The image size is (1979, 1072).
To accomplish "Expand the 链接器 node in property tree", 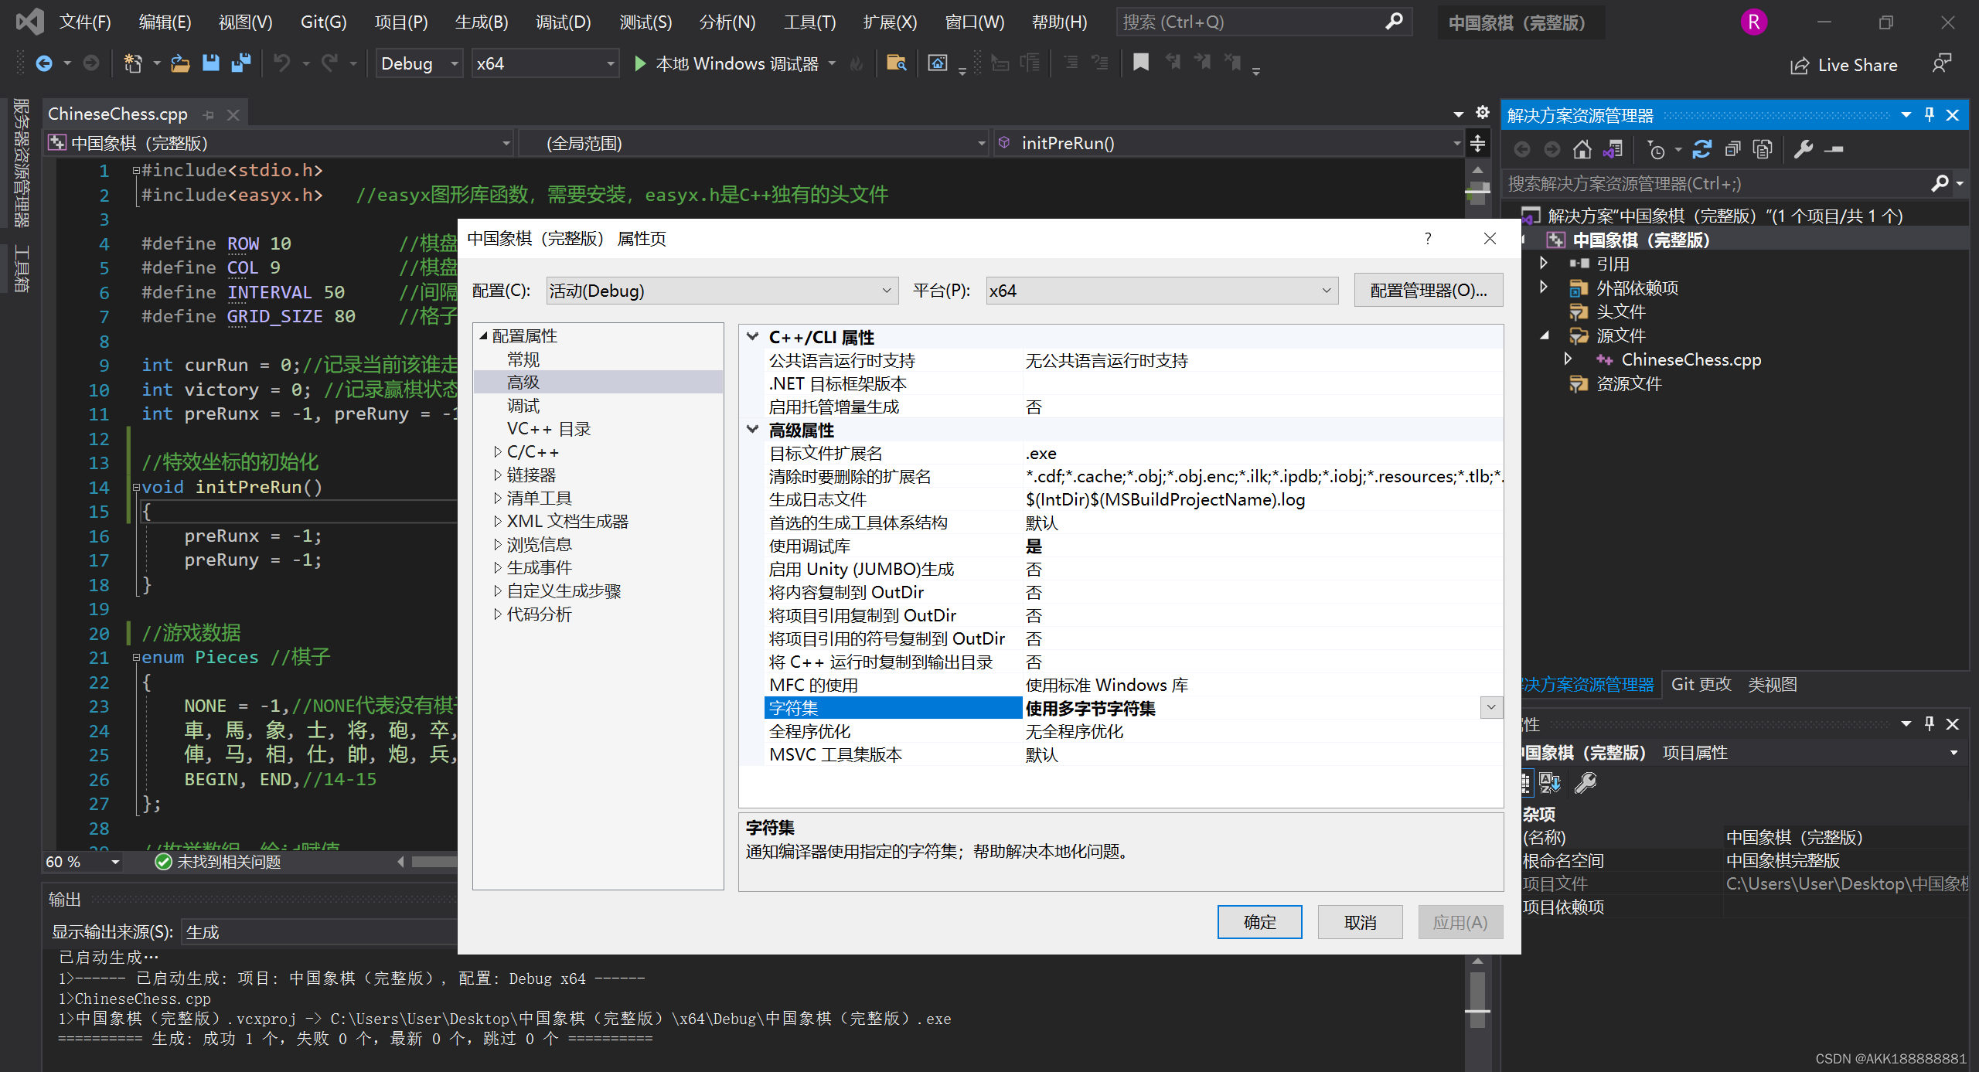I will [498, 475].
